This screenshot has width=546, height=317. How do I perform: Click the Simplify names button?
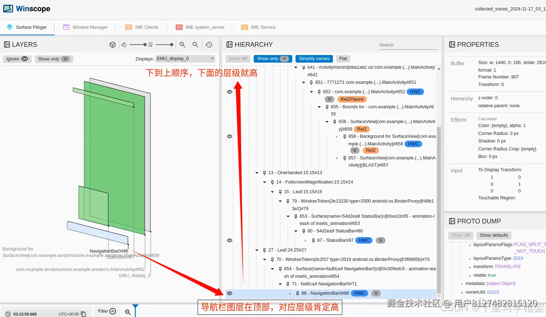pyautogui.click(x=314, y=59)
